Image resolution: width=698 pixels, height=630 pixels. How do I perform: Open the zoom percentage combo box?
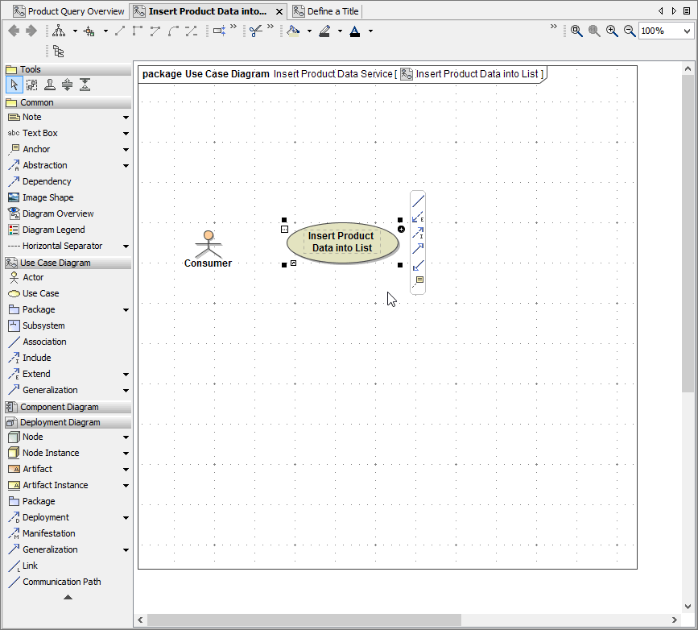663,31
